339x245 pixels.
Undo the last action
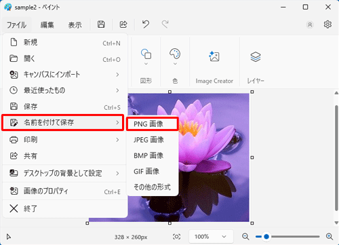146,24
